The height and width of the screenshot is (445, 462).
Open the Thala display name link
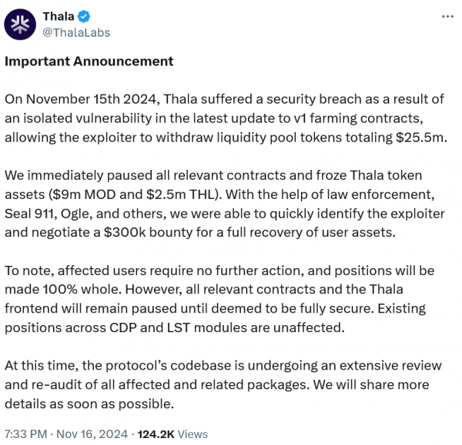(59, 16)
